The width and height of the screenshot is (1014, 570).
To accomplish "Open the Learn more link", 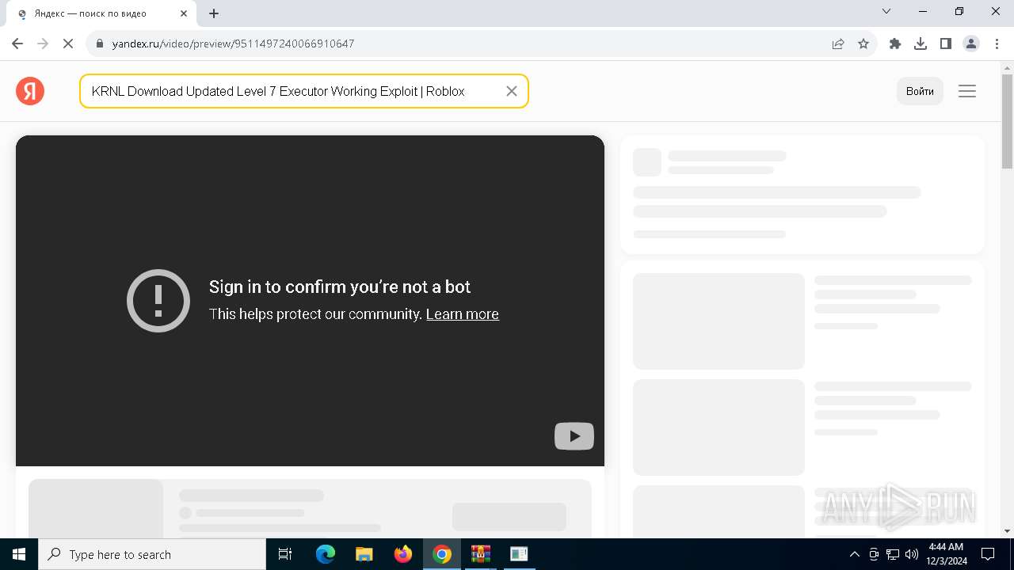I will (x=463, y=314).
